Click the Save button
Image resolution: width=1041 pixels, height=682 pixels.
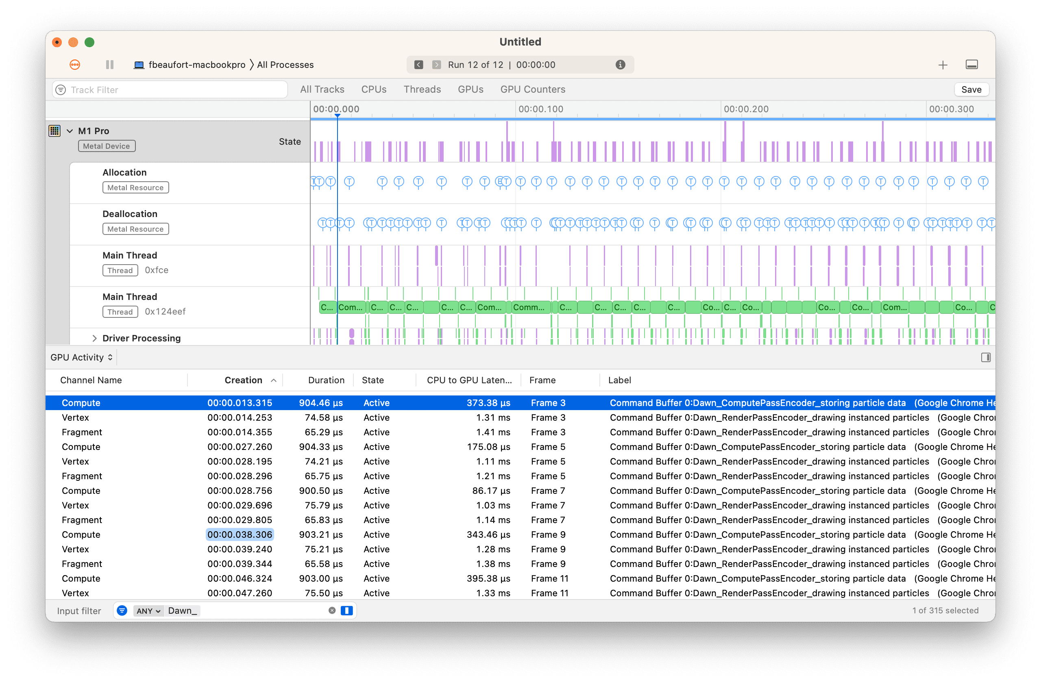(x=972, y=89)
